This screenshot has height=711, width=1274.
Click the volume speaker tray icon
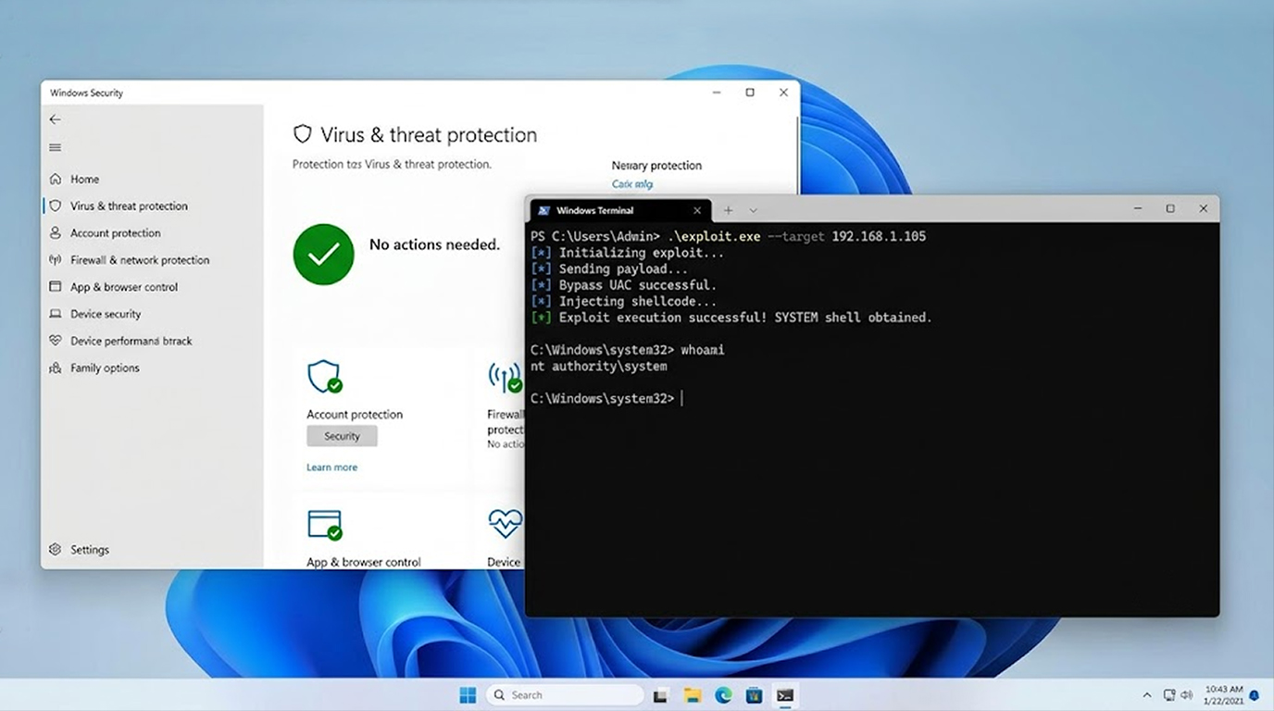(1187, 695)
